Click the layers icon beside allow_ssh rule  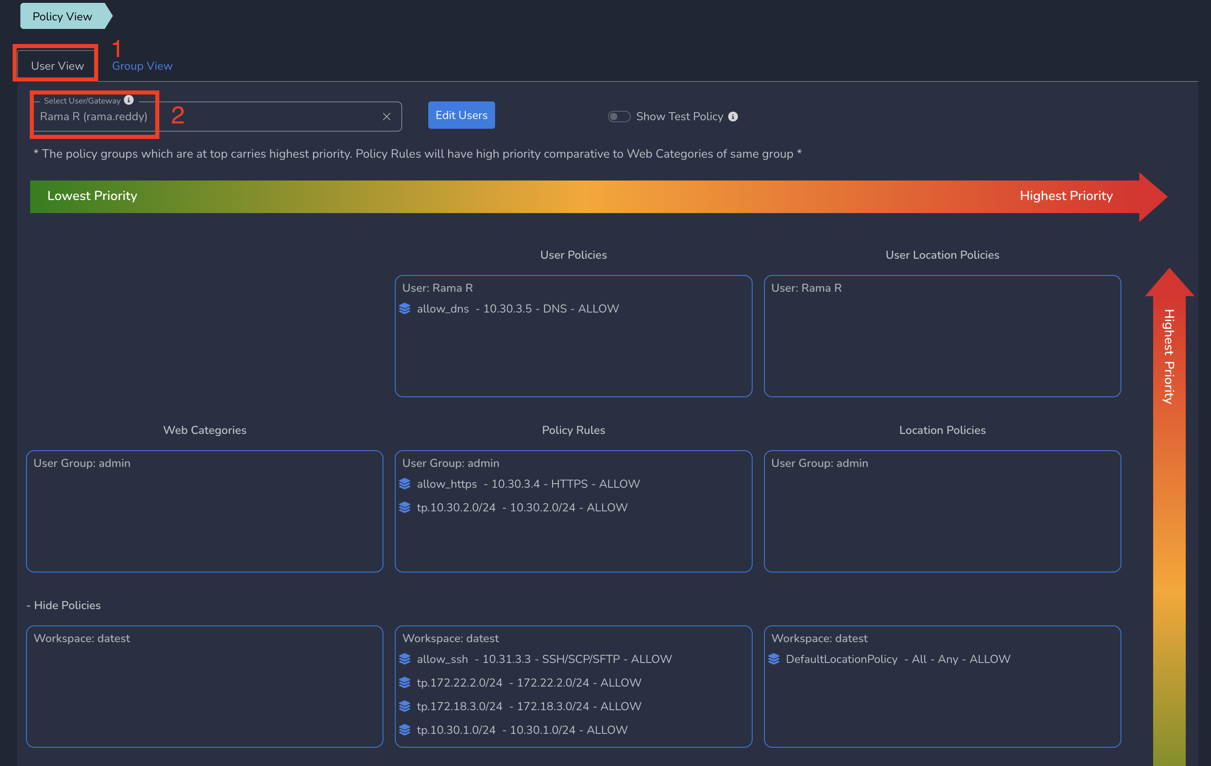405,658
